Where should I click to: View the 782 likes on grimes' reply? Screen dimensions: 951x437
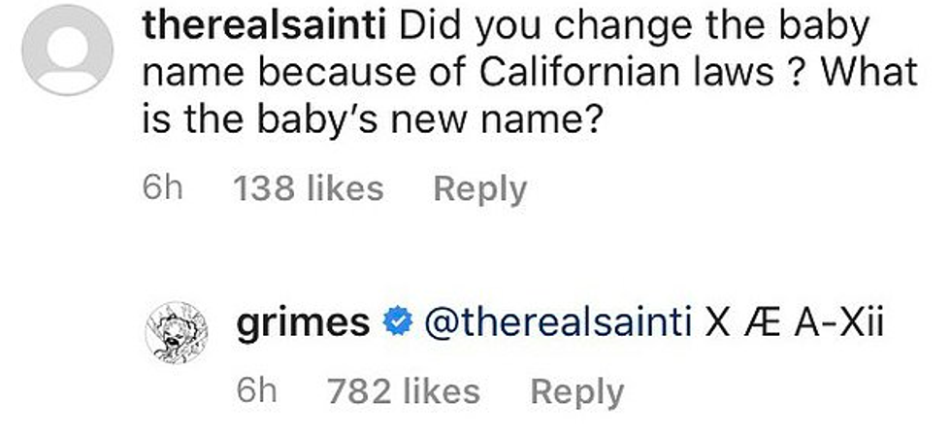pyautogui.click(x=404, y=391)
